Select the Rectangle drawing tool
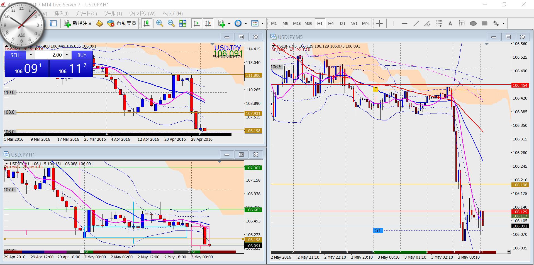The height and width of the screenshot is (265, 534). click(x=484, y=23)
